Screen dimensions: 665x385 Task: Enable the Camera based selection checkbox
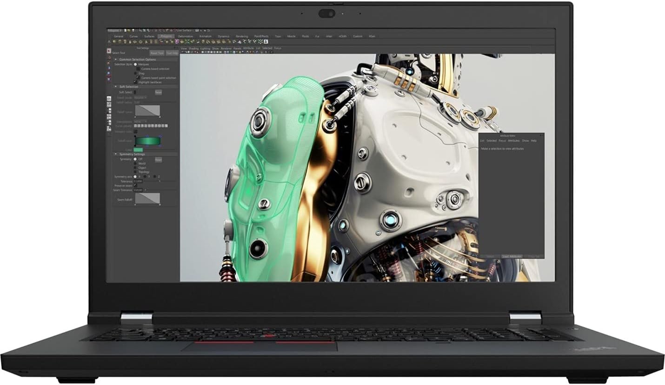[x=137, y=68]
